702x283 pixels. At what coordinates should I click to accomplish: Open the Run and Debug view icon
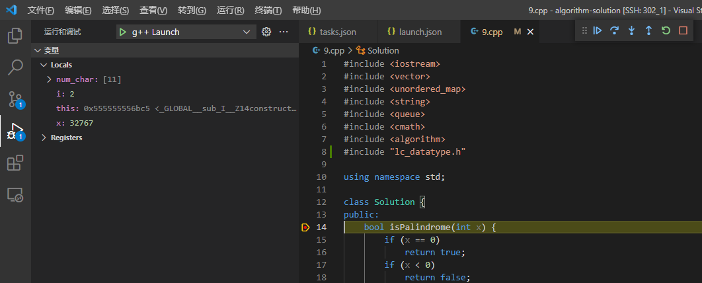point(16,131)
